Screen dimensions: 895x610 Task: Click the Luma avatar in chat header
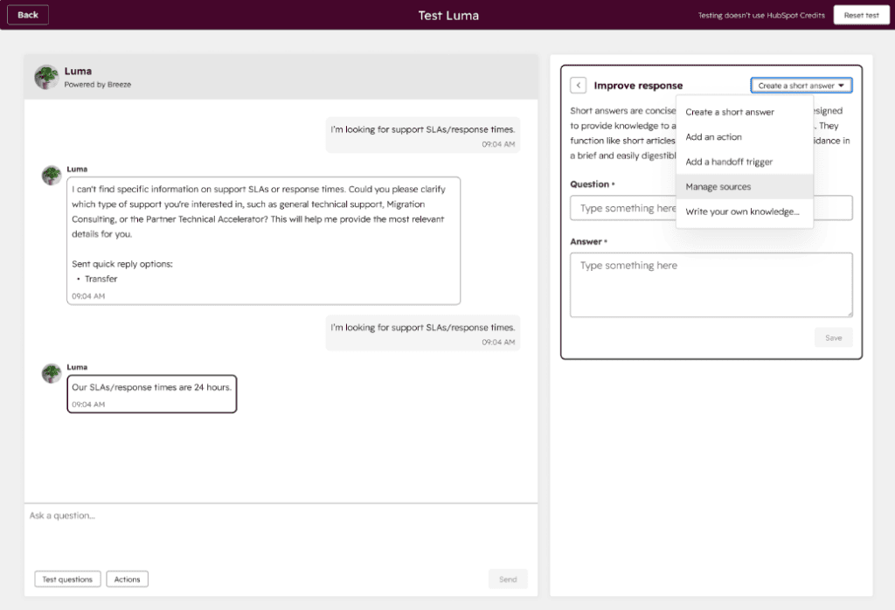[x=46, y=77]
